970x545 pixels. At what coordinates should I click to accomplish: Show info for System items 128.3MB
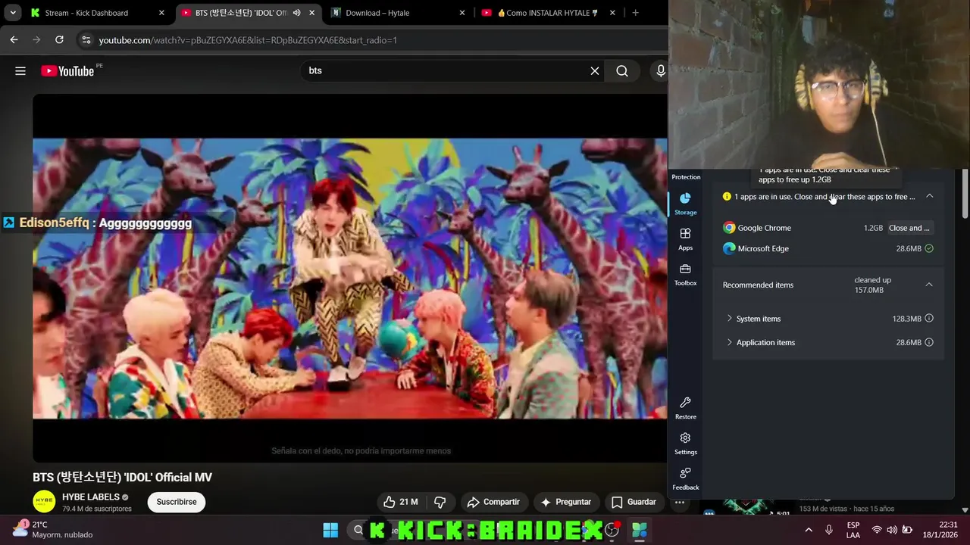[929, 319]
